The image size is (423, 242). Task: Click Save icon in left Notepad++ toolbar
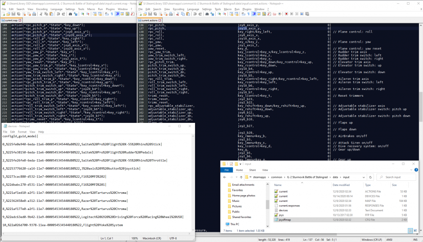(14, 14)
